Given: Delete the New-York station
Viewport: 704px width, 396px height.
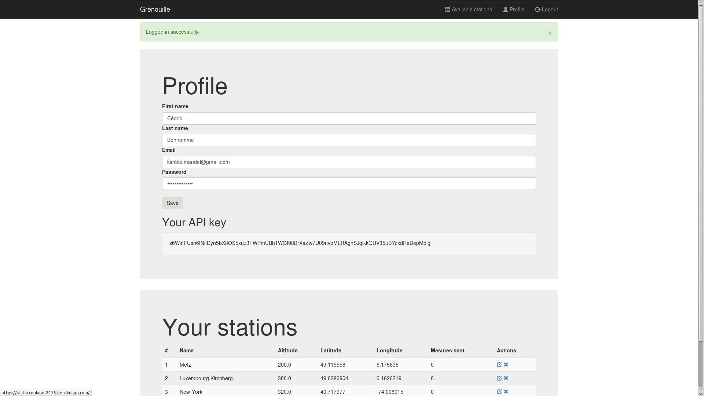Looking at the screenshot, I should (x=506, y=392).
